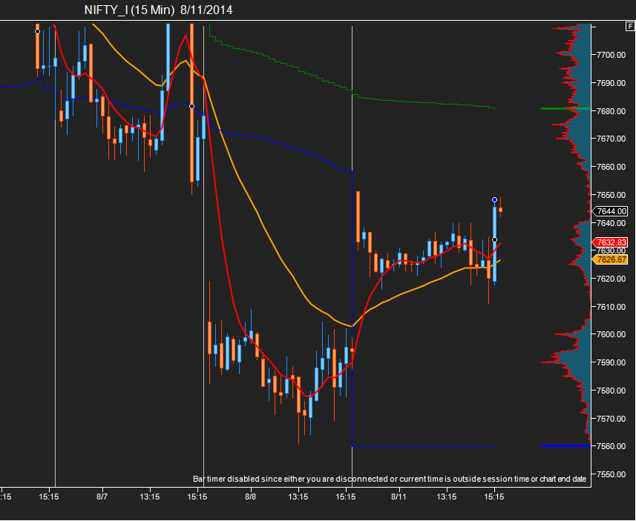The height and width of the screenshot is (521, 636).
Task: Click the 7550.00 price axis label
Action: click(611, 474)
